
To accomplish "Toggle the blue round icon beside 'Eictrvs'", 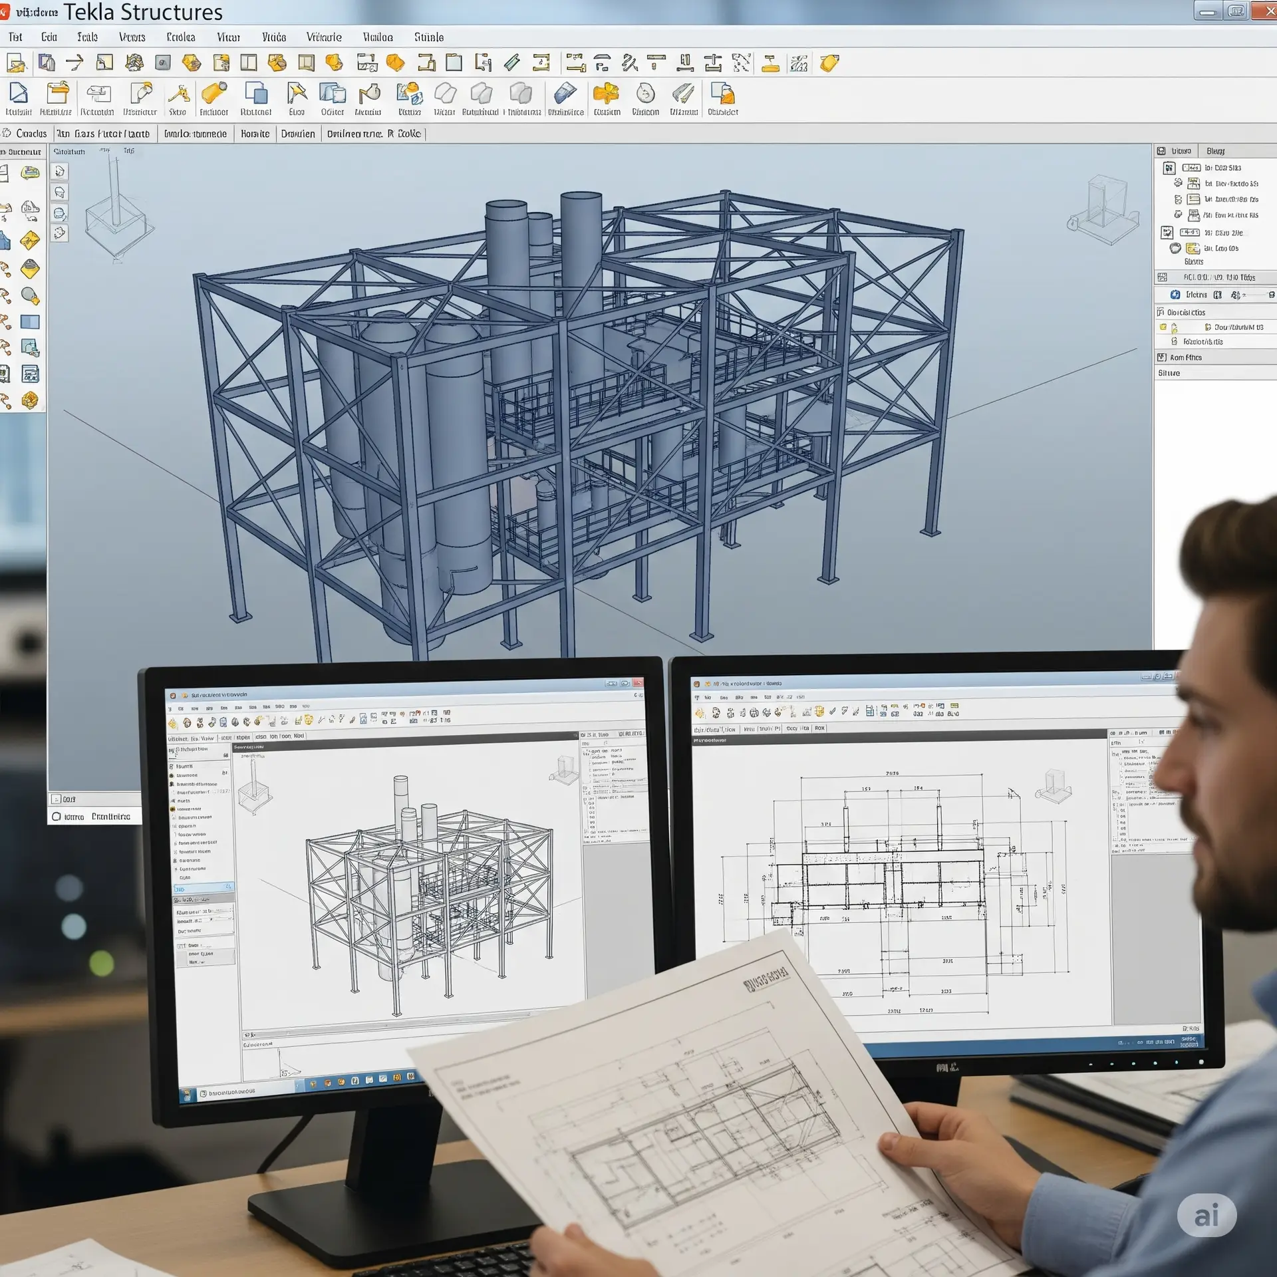I will point(1175,295).
